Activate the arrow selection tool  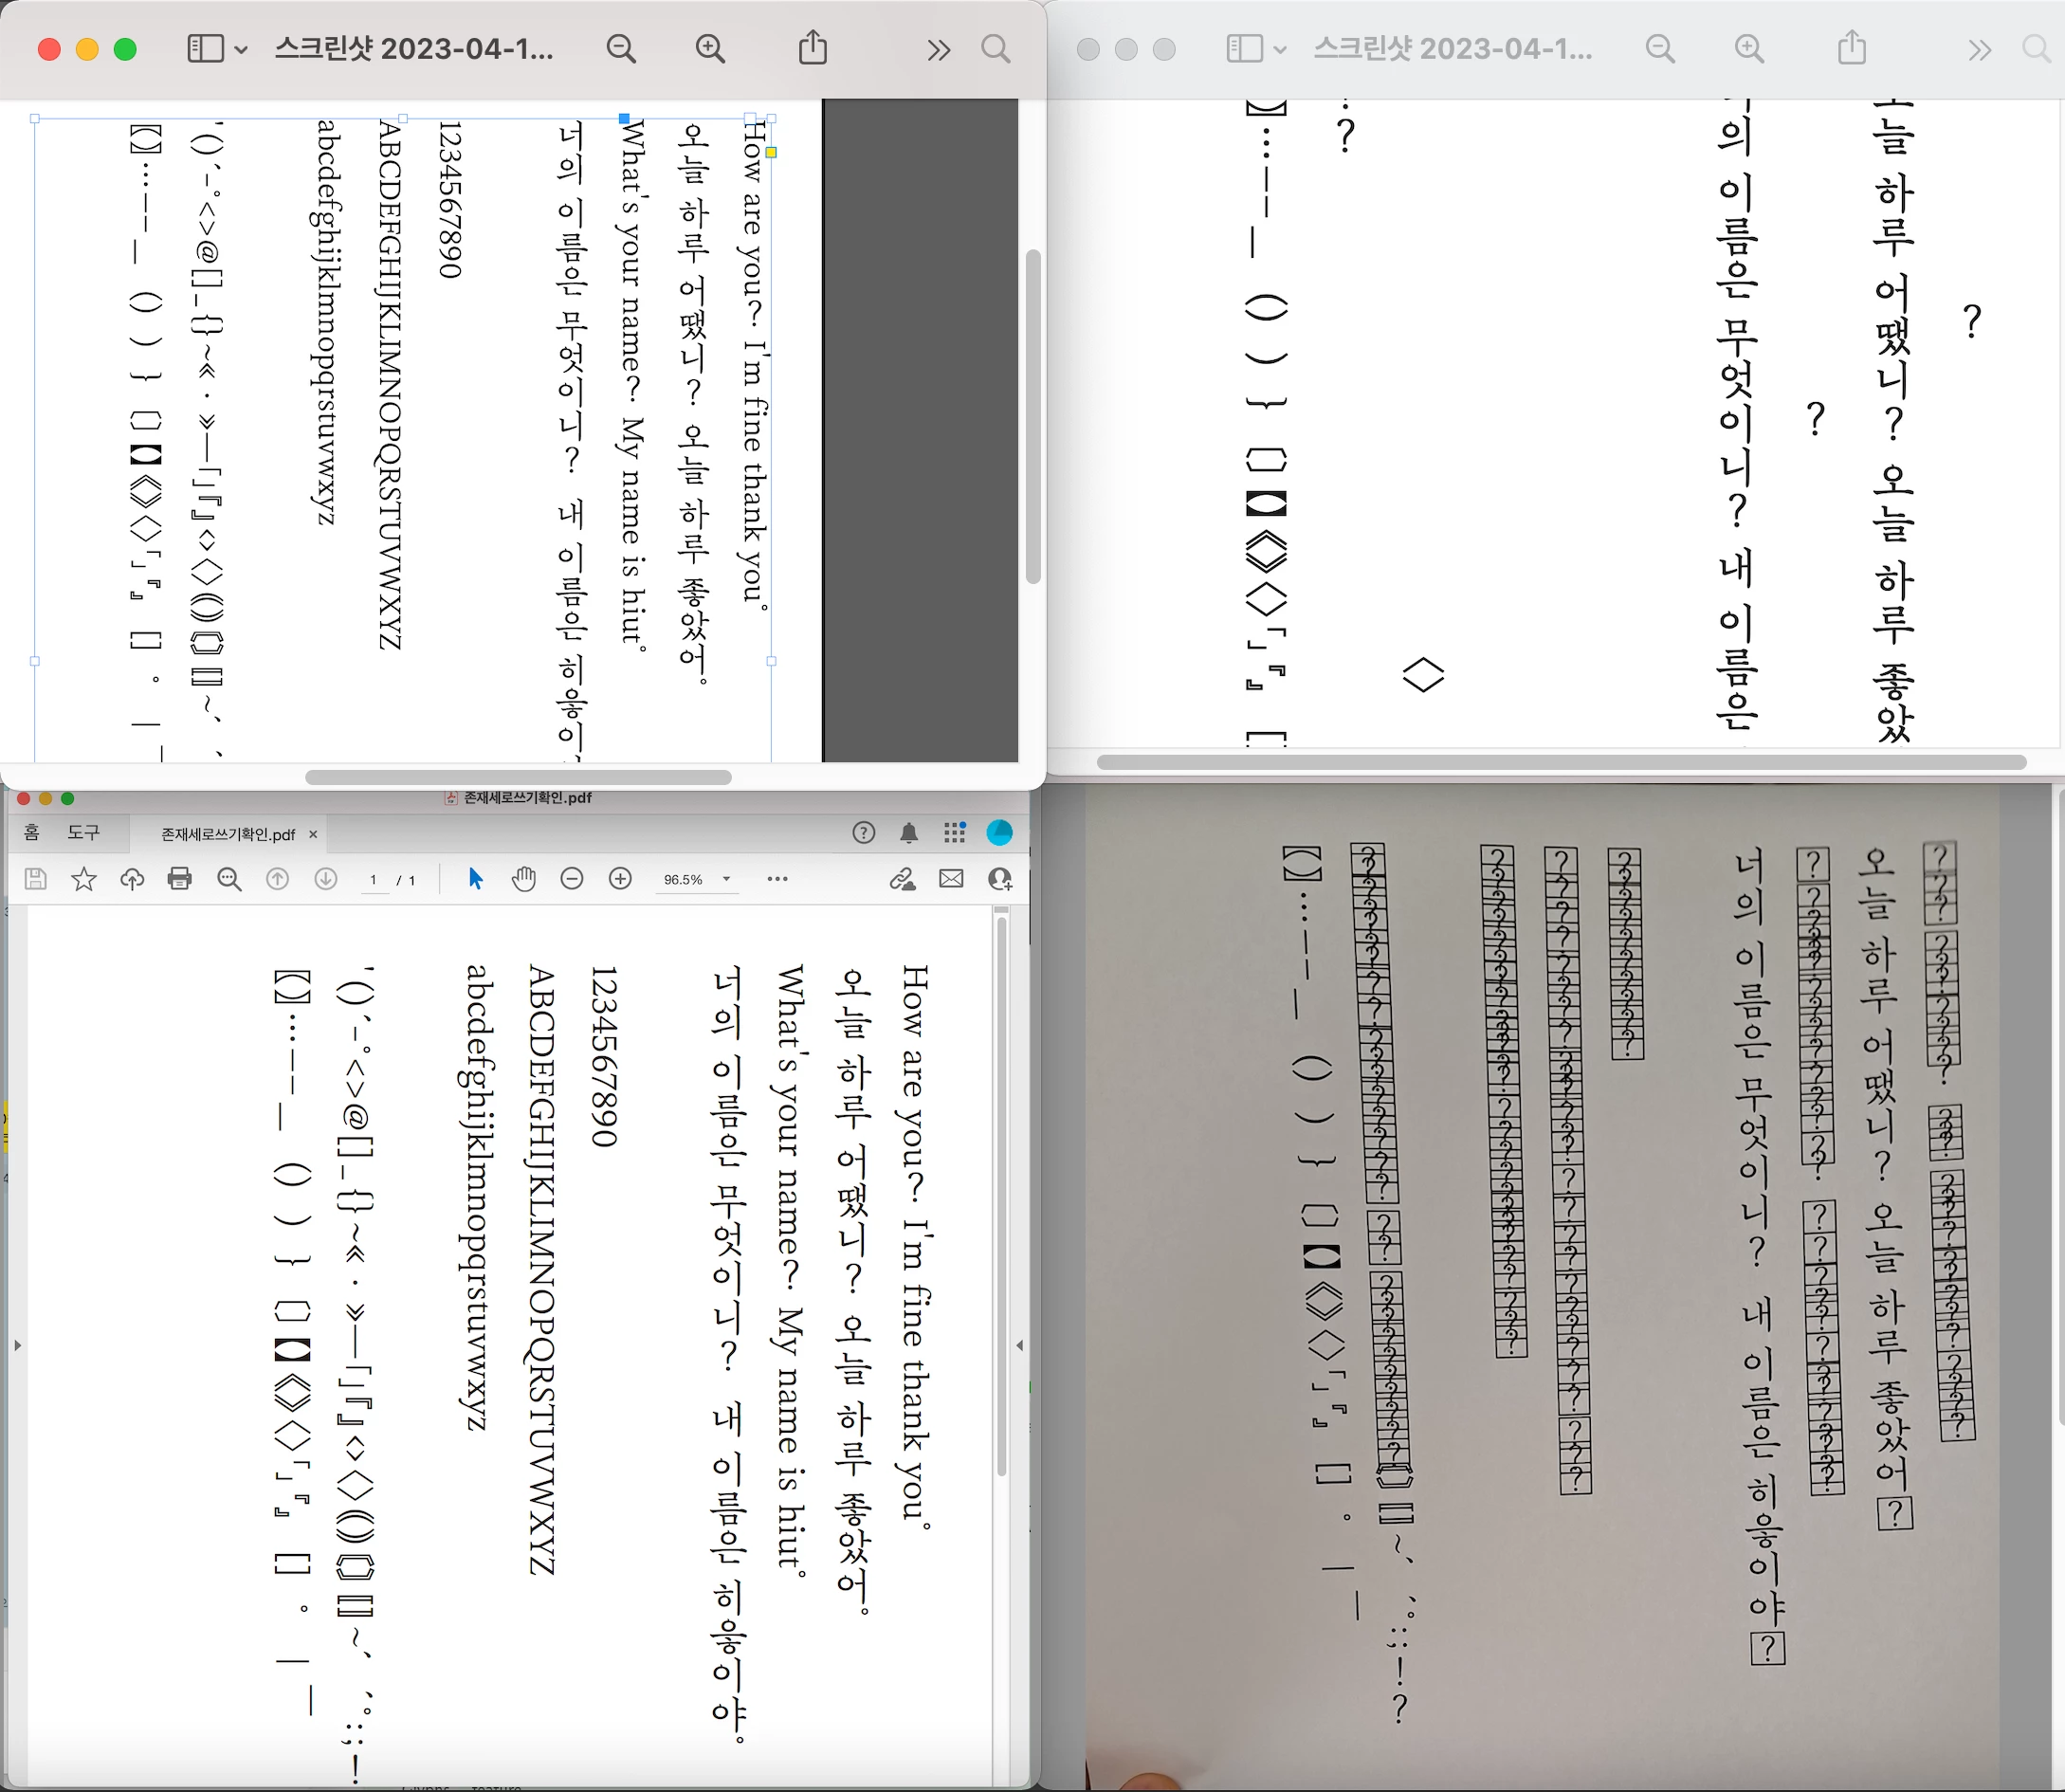(475, 879)
